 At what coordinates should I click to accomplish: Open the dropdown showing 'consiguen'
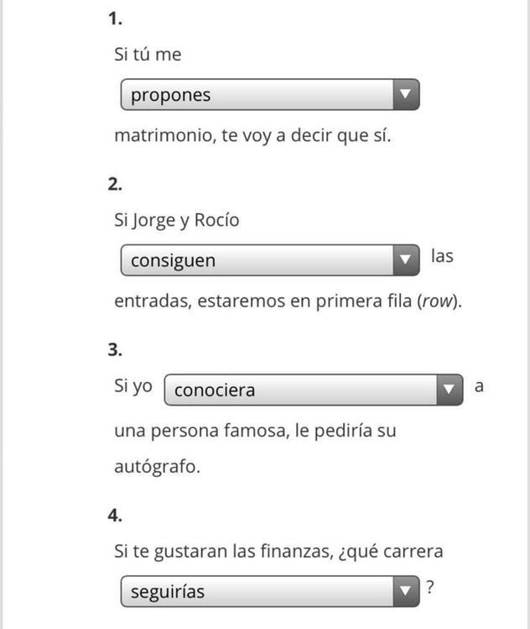tap(270, 260)
